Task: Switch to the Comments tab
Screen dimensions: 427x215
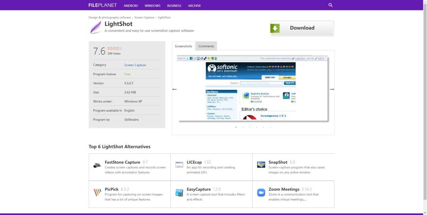Action: (x=206, y=46)
